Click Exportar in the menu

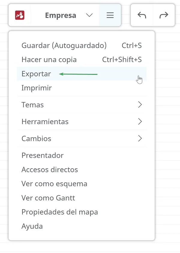point(36,74)
